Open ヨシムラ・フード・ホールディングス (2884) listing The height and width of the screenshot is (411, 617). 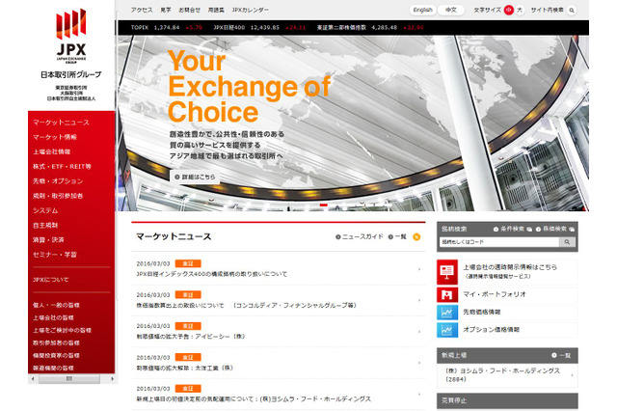pos(506,375)
